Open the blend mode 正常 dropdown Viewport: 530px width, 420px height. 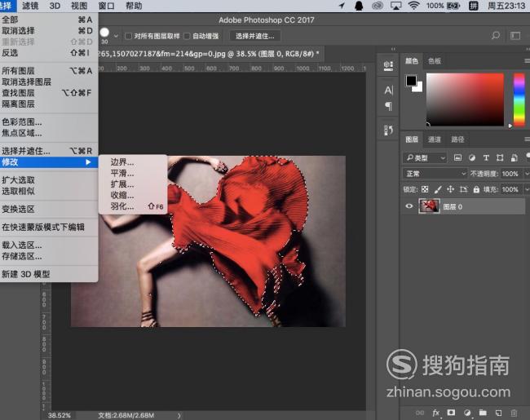435,174
